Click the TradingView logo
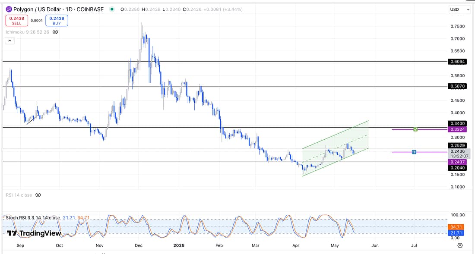The image size is (475, 254). click(x=34, y=233)
